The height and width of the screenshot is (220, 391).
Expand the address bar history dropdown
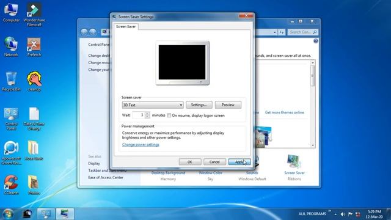(274, 32)
